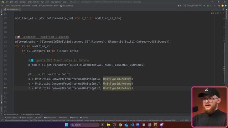Open the Python Packages tool window
This screenshot has height=128, width=228.
(26, 118)
